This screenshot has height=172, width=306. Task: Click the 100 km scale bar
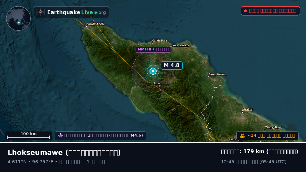29,136
